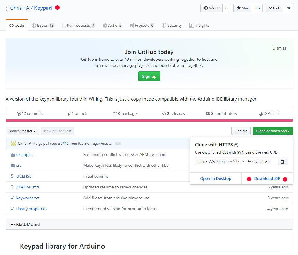Click 'Updated readme to reflect changes.' message
Image resolution: width=298 pixels, height=255 pixels.
[116, 187]
